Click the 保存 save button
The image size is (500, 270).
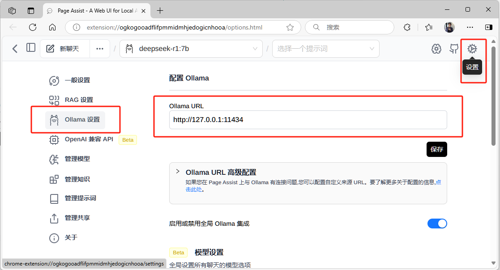click(436, 149)
